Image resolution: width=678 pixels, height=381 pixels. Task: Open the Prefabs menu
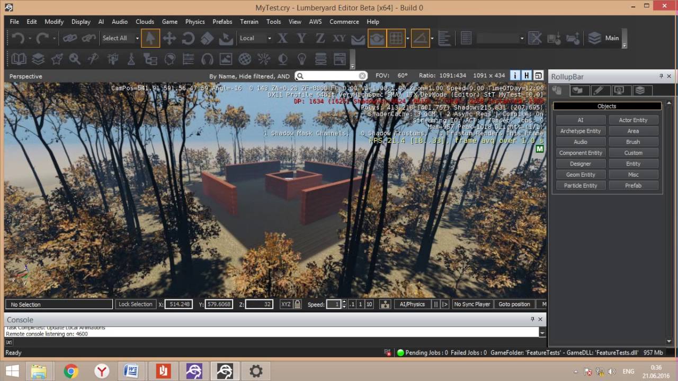(x=222, y=22)
